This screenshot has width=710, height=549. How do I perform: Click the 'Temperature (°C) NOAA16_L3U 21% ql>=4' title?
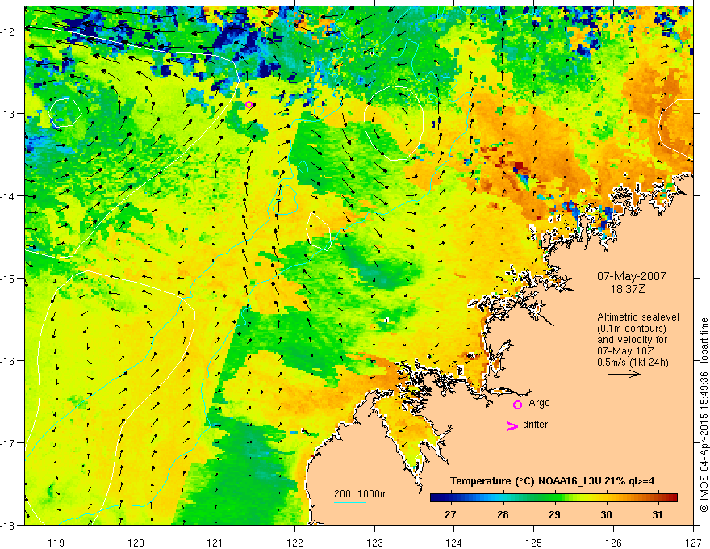tap(552, 481)
